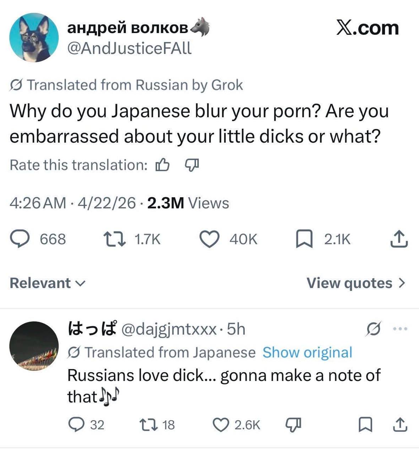This screenshot has width=419, height=455.
Task: Click the dog avatar of the poster
Action: click(x=34, y=38)
